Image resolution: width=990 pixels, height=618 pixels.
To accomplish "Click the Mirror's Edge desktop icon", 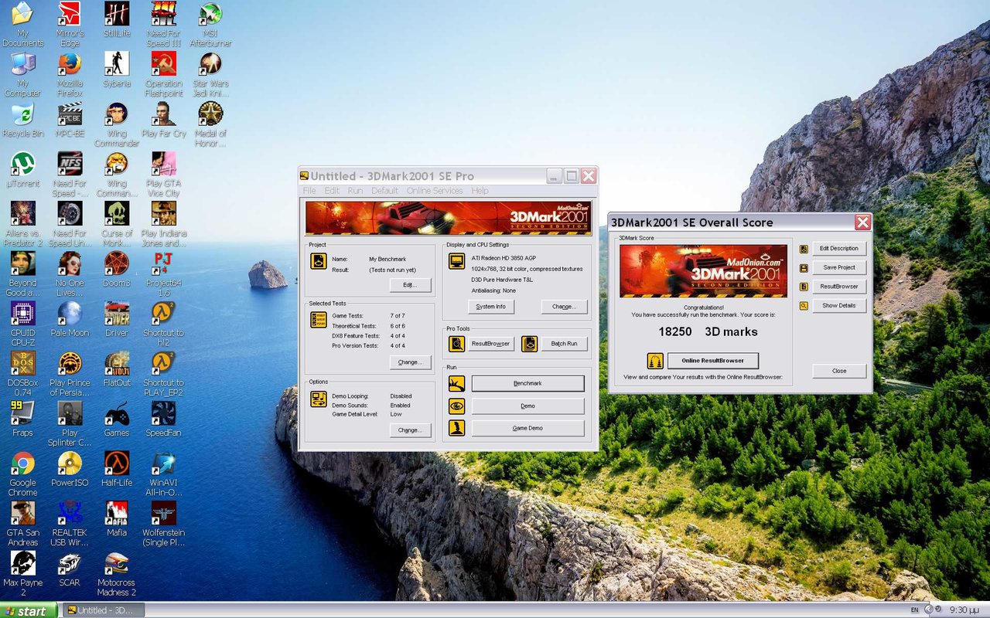I will tap(70, 23).
